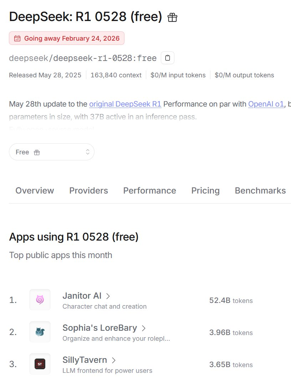Switch to the Overview tab
The image size is (291, 381).
35,191
